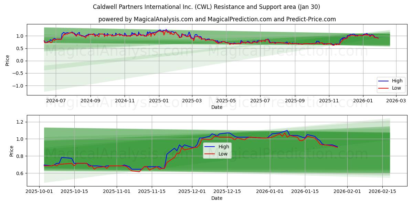Click the top chart's 'Price' axis label

click(x=8, y=60)
